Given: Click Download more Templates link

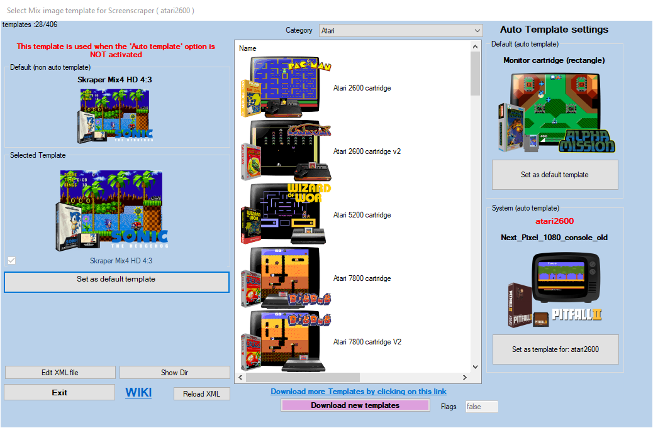Looking at the screenshot, I should point(359,392).
